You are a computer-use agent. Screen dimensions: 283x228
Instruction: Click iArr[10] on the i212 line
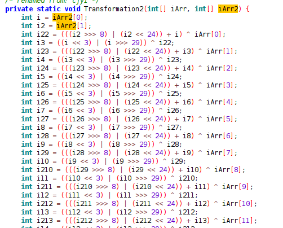coord(237,204)
